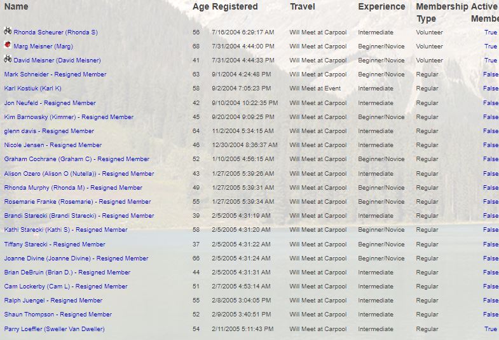This screenshot has height=340, width=499.
Task: Open Rhonda Scheurer (Rhonda S) profile
Action: coord(55,32)
